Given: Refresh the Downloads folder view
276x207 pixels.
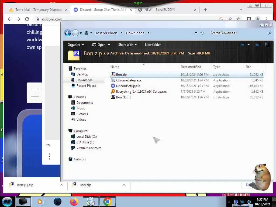Looking at the screenshot, I should (202, 33).
